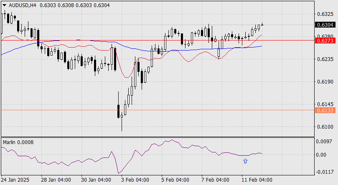Select the red 0.6273 price level tag
This screenshot has width=338, height=185.
click(x=325, y=41)
